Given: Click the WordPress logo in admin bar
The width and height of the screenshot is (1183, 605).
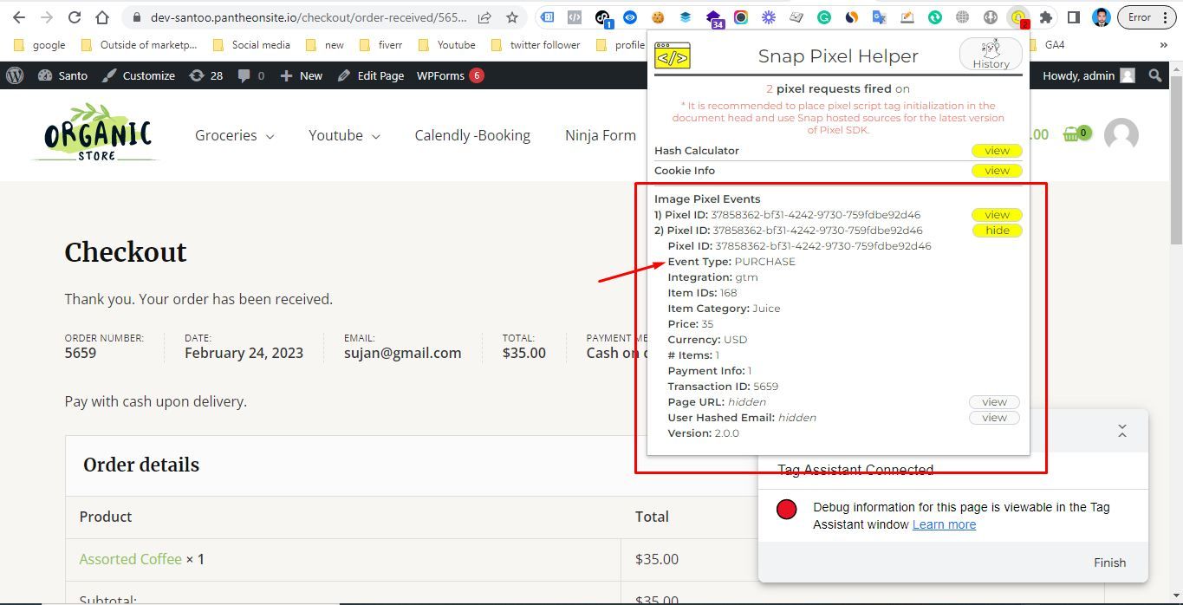Looking at the screenshot, I should pos(15,75).
